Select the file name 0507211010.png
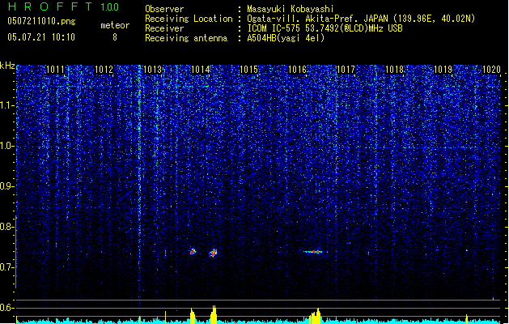 point(41,22)
